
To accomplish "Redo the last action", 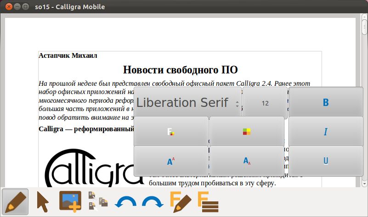I will click(153, 202).
